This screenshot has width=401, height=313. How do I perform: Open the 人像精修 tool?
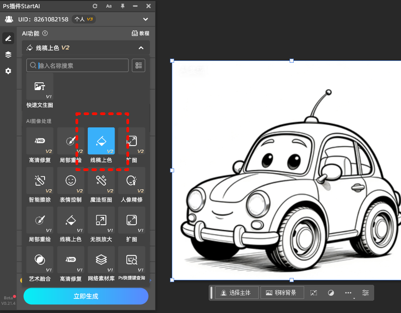(131, 181)
